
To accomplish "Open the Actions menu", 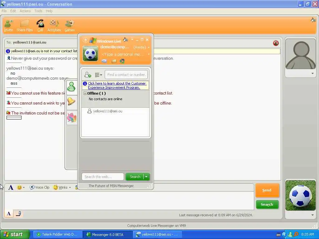I will pos(25,11).
